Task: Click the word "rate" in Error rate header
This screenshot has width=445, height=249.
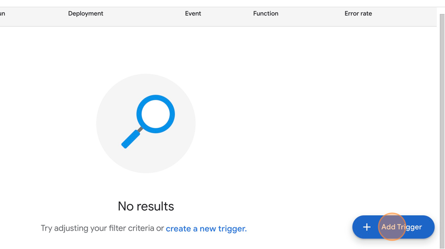Action: point(365,14)
